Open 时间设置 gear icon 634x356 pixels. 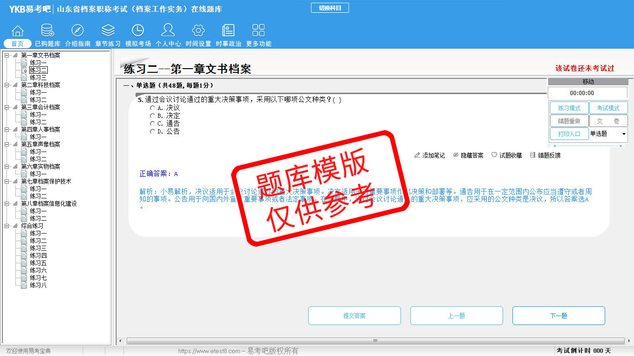coord(198,31)
